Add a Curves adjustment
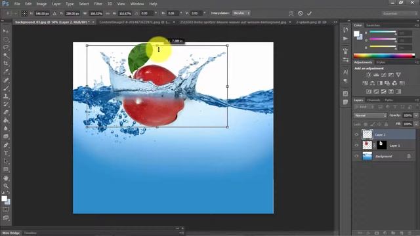 (384, 75)
